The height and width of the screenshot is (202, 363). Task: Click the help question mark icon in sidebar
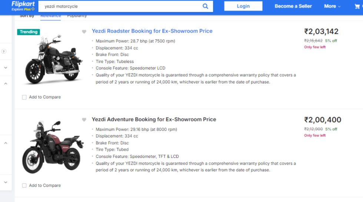coord(4,51)
